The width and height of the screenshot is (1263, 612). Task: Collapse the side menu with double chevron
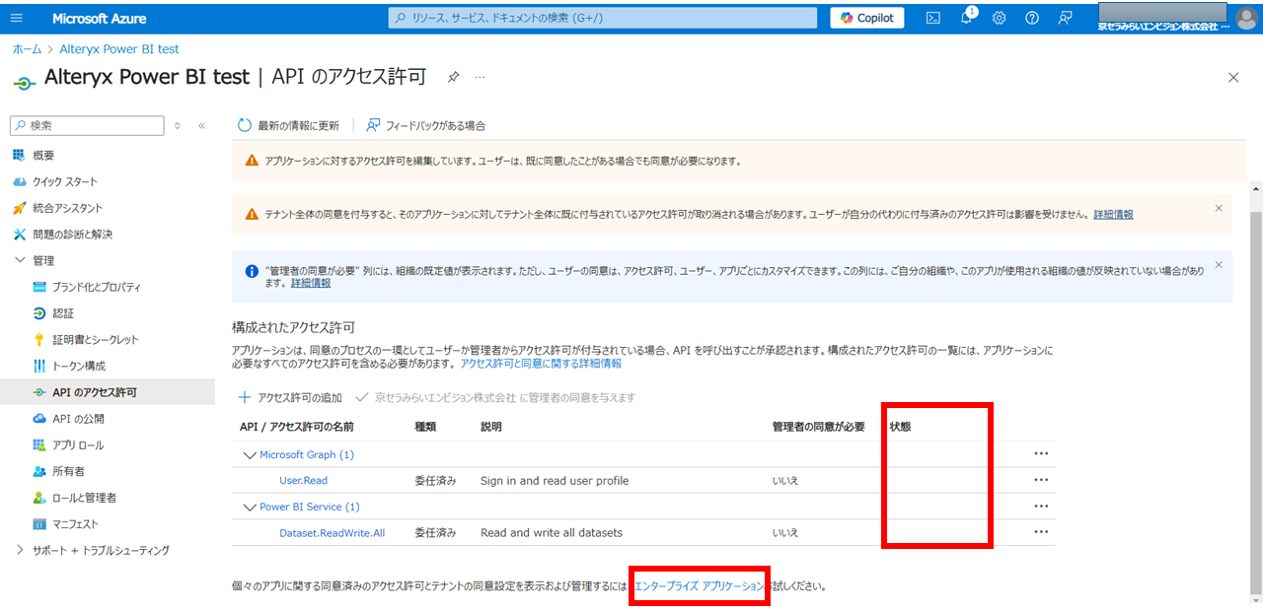click(201, 125)
